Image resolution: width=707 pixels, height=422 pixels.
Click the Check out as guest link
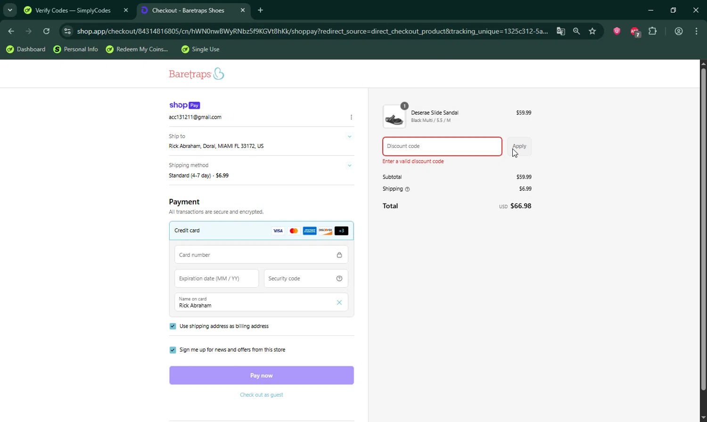pos(262,395)
